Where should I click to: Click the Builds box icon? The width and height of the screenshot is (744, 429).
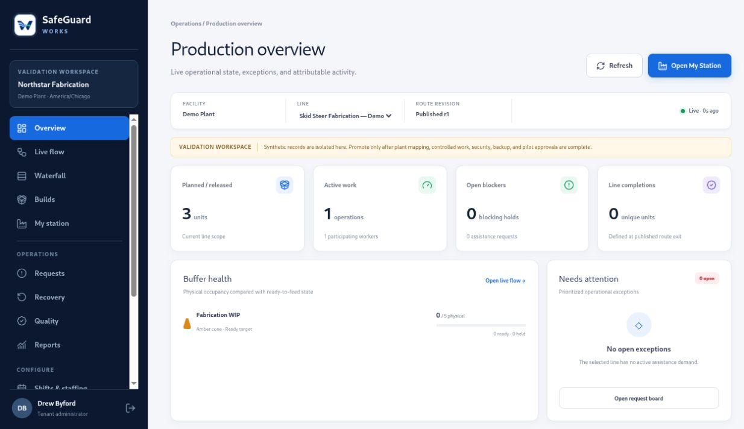(x=22, y=199)
